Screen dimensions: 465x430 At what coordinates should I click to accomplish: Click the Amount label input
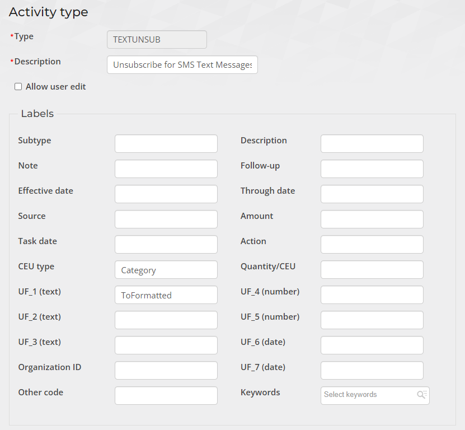372,219
